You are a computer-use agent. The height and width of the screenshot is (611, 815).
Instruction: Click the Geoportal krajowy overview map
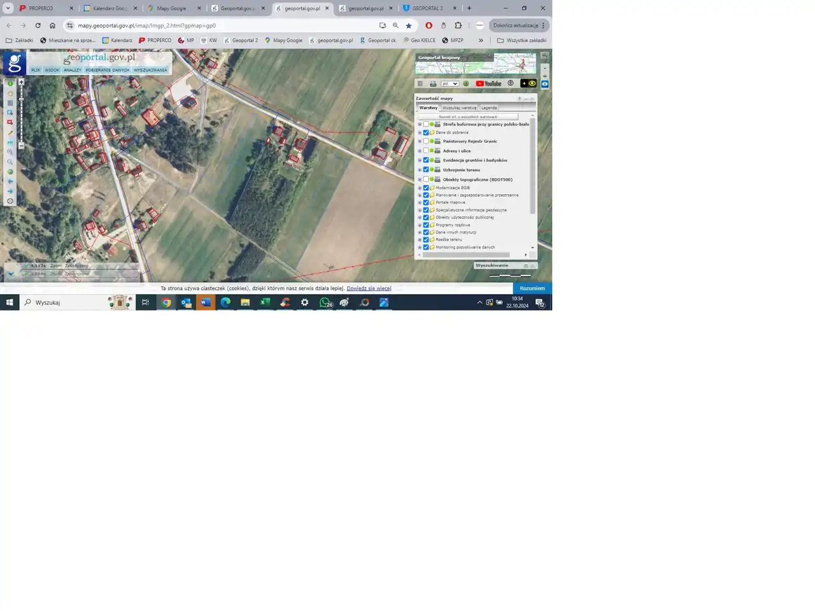pyautogui.click(x=475, y=64)
